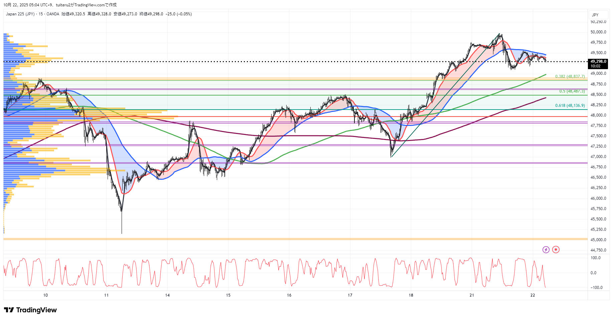This screenshot has width=613, height=320.
Task: Click the purple lightning bolt event icon
Action: (x=546, y=250)
